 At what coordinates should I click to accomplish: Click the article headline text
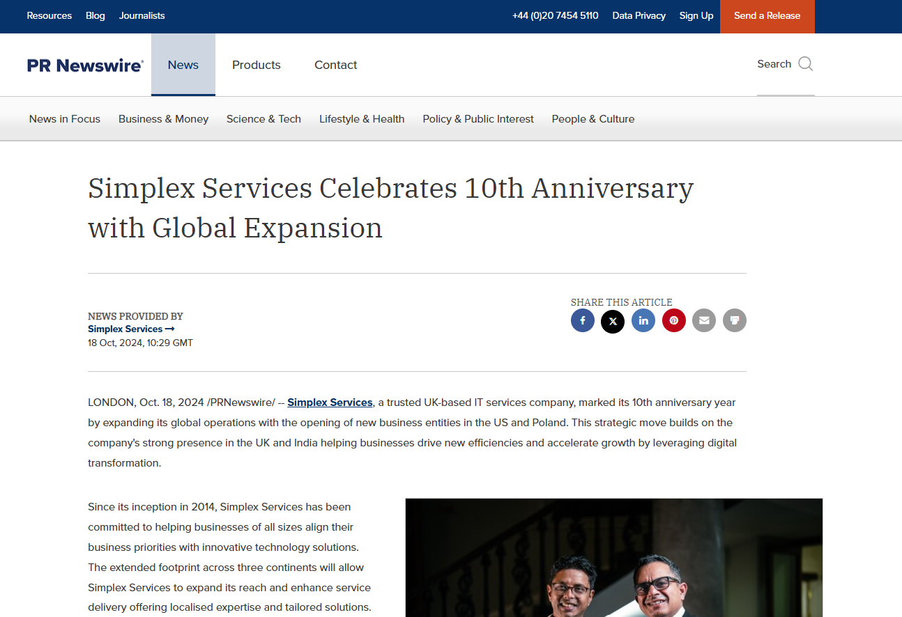390,208
